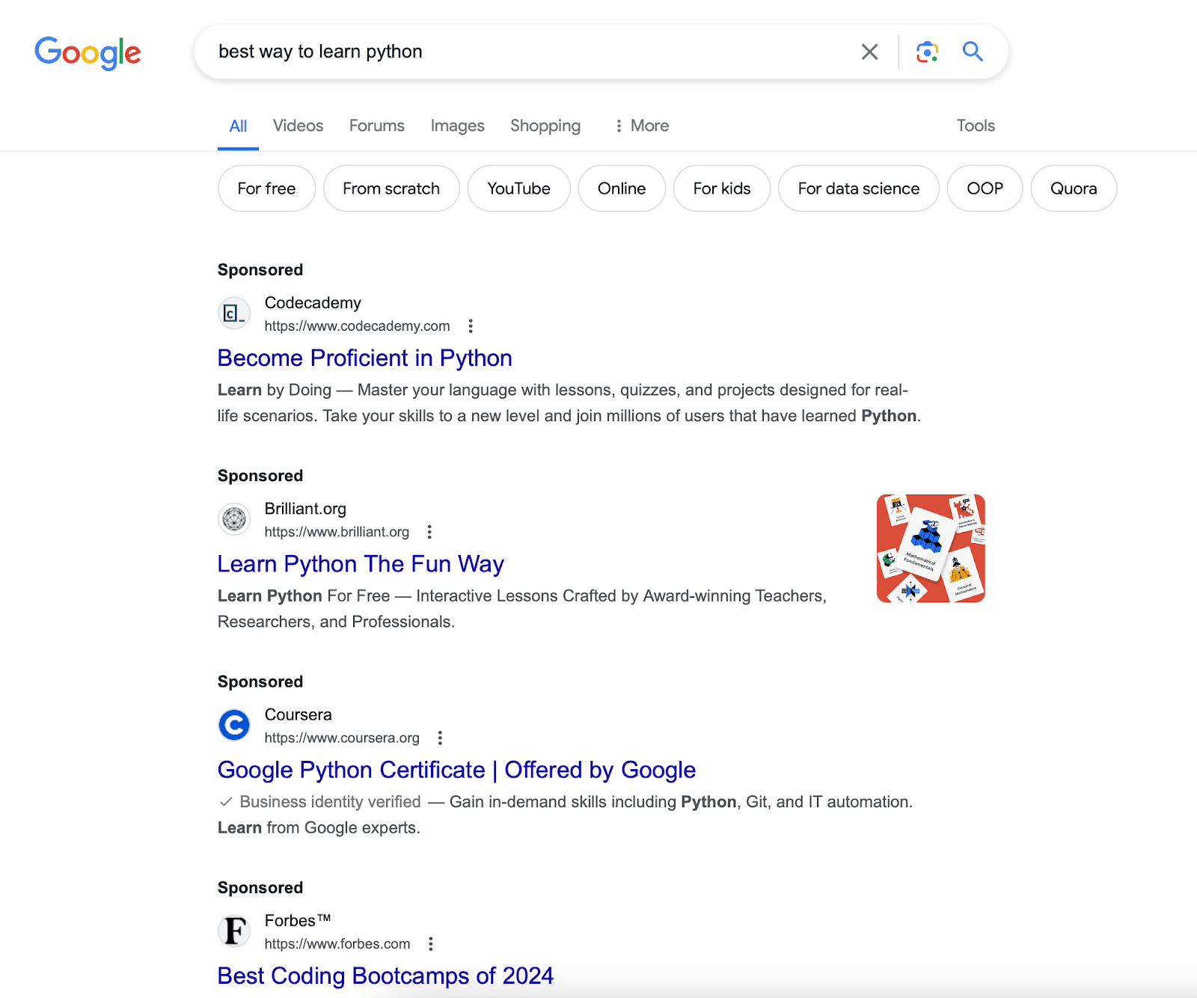
Task: Click the Google logo
Action: coord(88,52)
